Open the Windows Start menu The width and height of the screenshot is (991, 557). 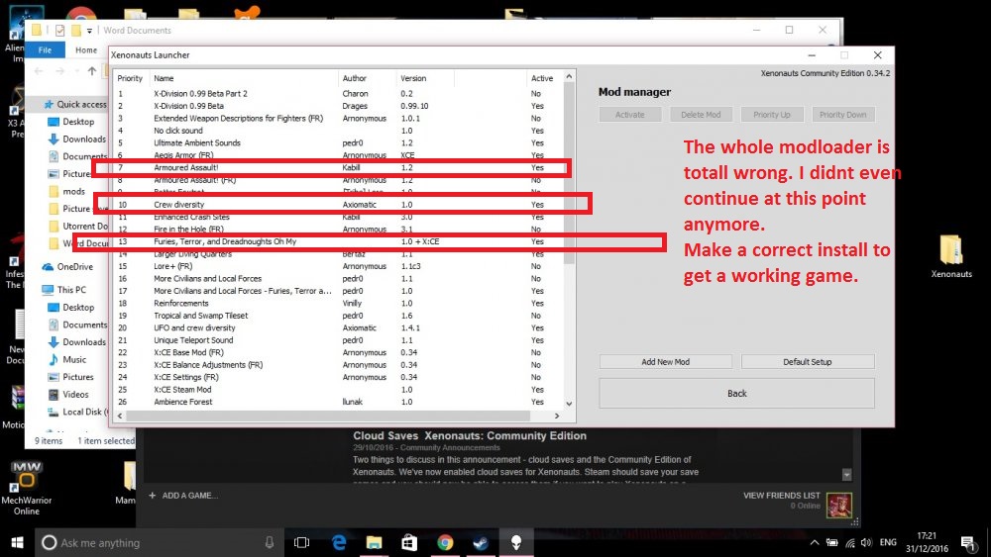[x=17, y=542]
